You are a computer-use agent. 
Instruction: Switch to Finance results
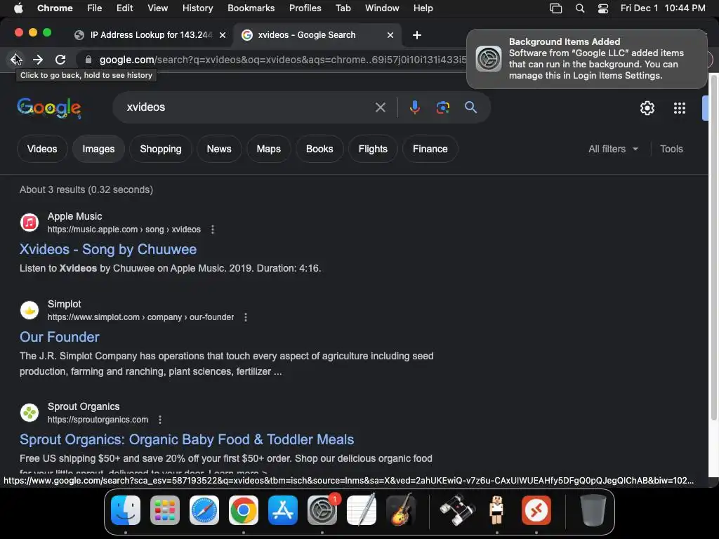430,149
